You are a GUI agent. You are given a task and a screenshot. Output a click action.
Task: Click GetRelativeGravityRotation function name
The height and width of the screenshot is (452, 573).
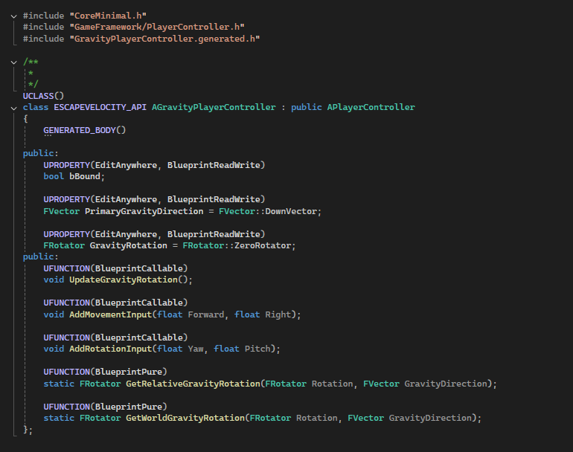pos(193,384)
